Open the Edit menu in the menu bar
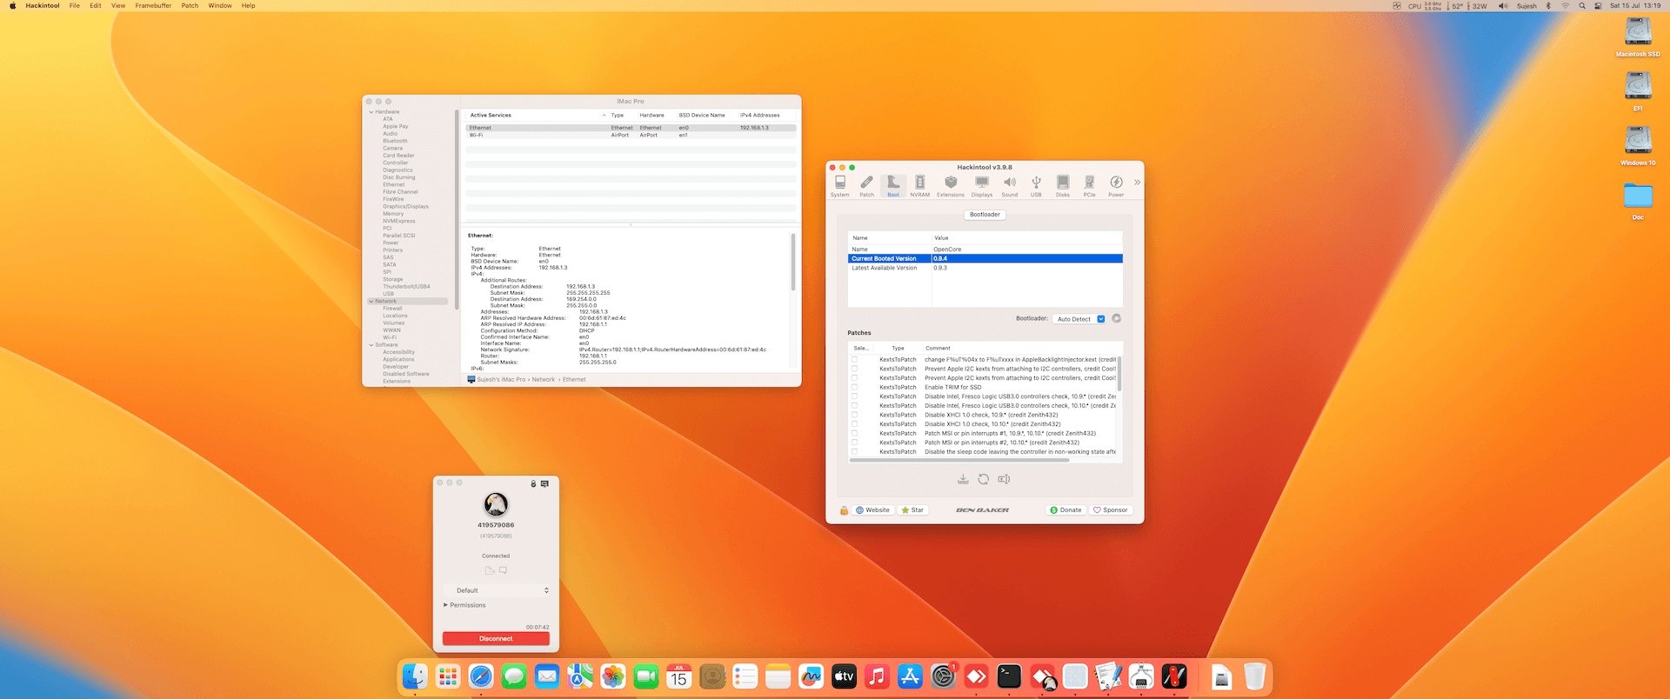Viewport: 1670px width, 699px height. 96,5
